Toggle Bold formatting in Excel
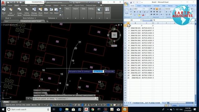The width and height of the screenshot is (199, 112). pos(135,12)
